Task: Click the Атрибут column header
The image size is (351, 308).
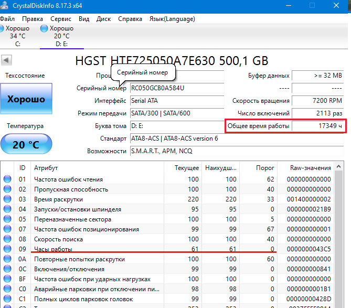Action: pyautogui.click(x=97, y=168)
